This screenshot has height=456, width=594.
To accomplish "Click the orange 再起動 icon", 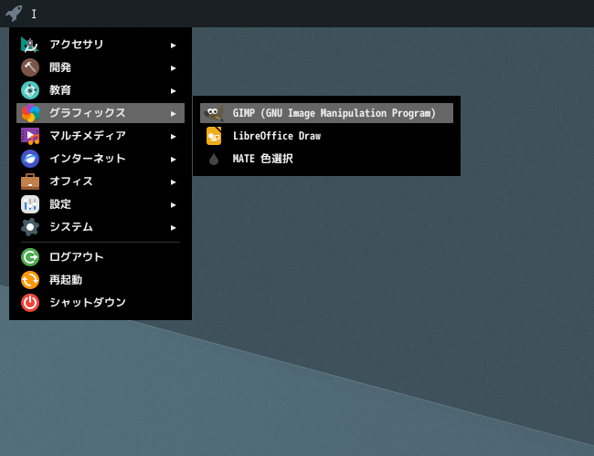I will 30,280.
